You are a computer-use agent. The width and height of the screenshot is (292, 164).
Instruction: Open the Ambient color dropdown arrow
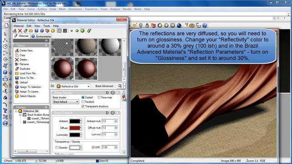point(80,121)
